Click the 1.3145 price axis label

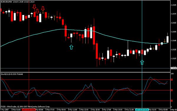point(174,41)
